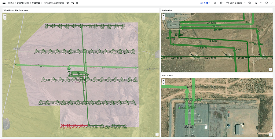The width and height of the screenshot is (275, 139).
Task: Click the grid apps icon beside share
Action: click(77, 3)
